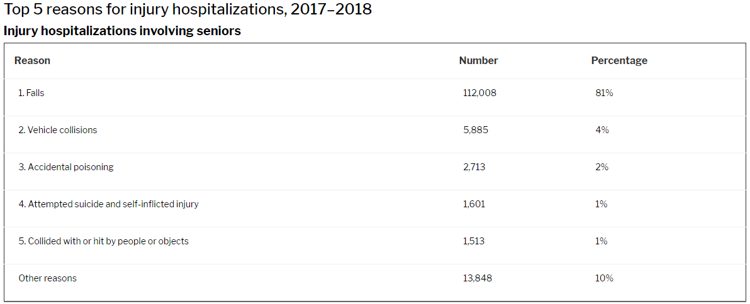The width and height of the screenshot is (750, 304).
Task: Click the 'Injury hospitalizations involving seniors' subtitle
Action: 122,31
